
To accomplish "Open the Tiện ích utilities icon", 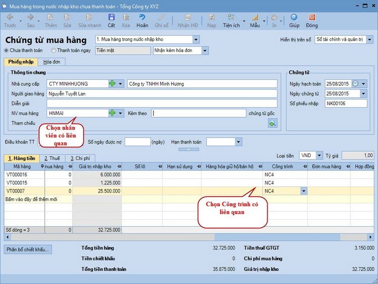I will [231, 17].
